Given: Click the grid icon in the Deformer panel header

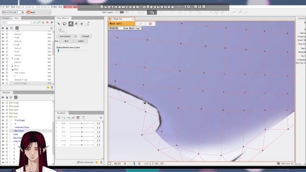Looking at the screenshot, I should pyautogui.click(x=16, y=97).
